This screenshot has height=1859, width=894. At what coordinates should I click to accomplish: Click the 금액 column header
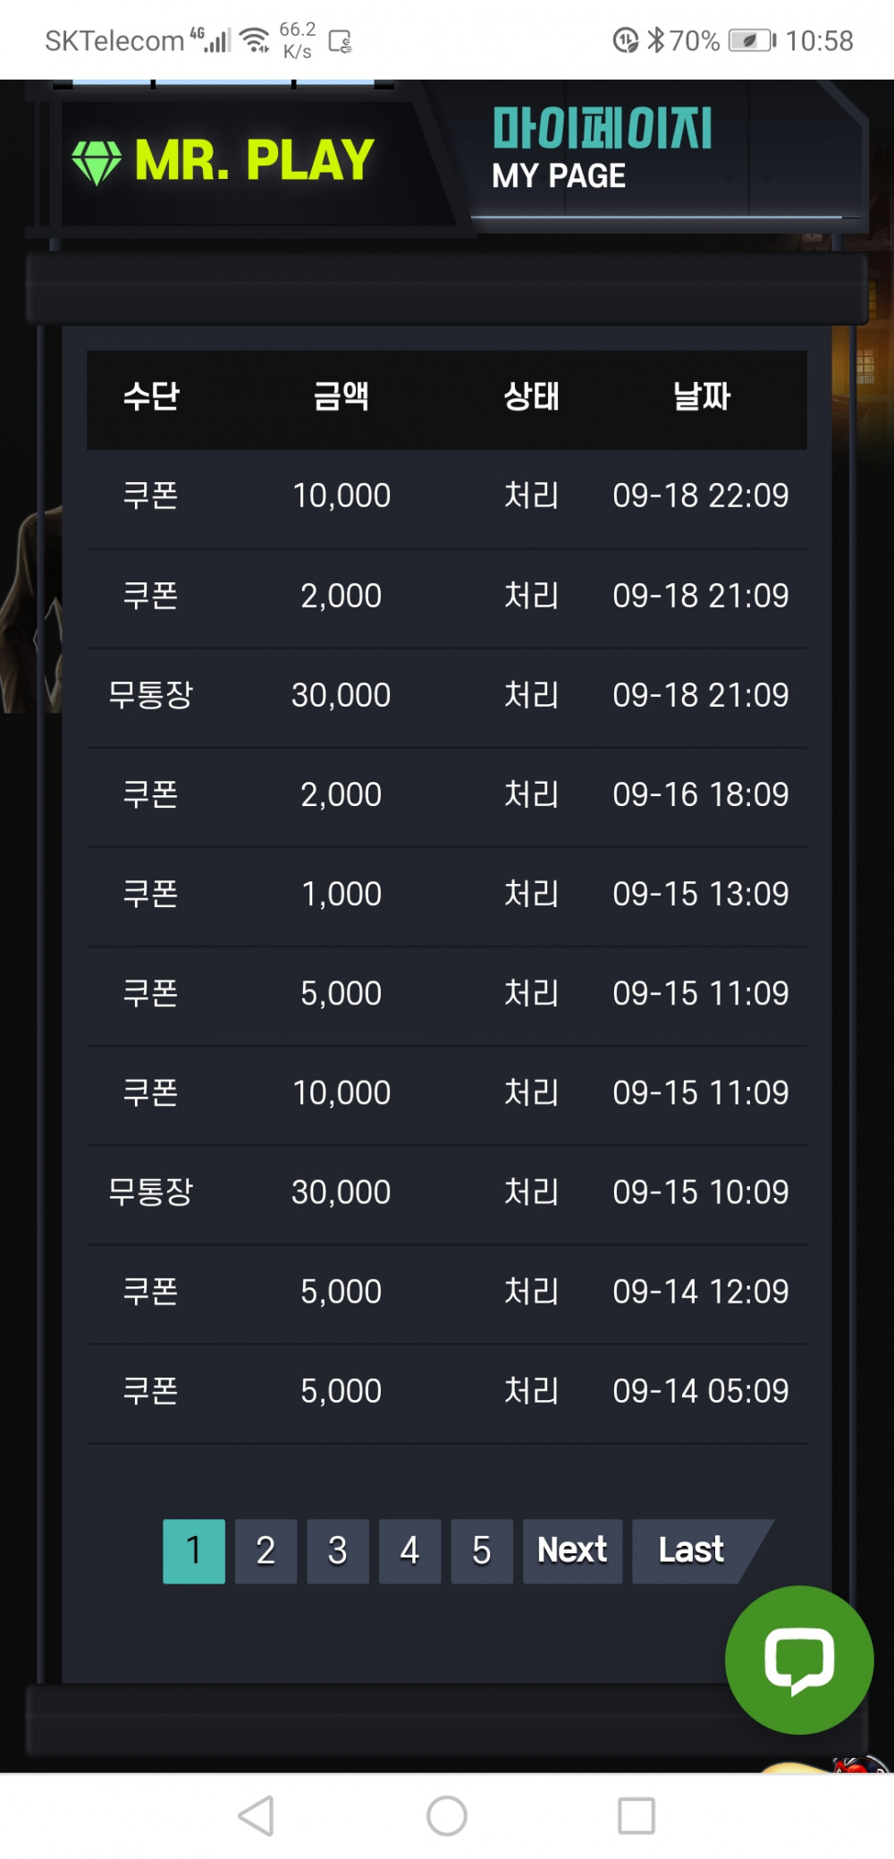pyautogui.click(x=341, y=395)
